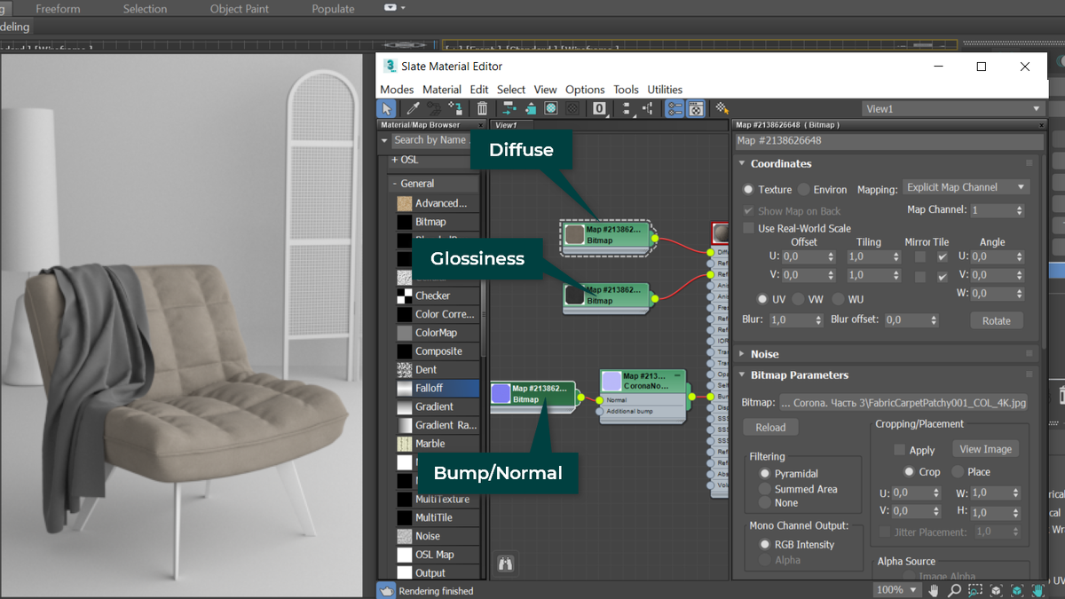Select the Environ mapping radio button
The image size is (1065, 599).
point(804,189)
